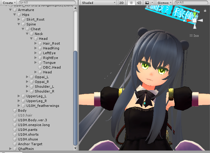Screen dimensions: 210x153
Task: Switch Iso projection label
Action: [x=194, y=36]
